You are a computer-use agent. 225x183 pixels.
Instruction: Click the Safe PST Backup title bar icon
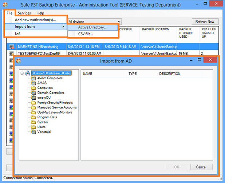5,5
